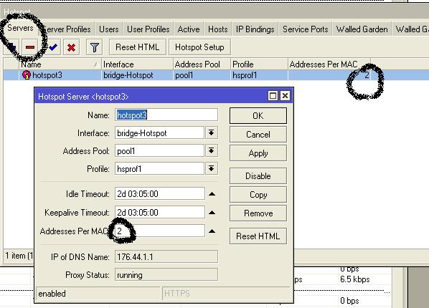Switch to the User Profiles tab
This screenshot has height=308, width=429.
(x=148, y=29)
